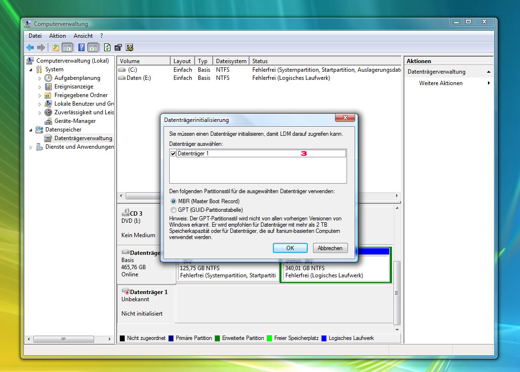Sort by the Volume column header
520x372 pixels.
pyautogui.click(x=143, y=61)
